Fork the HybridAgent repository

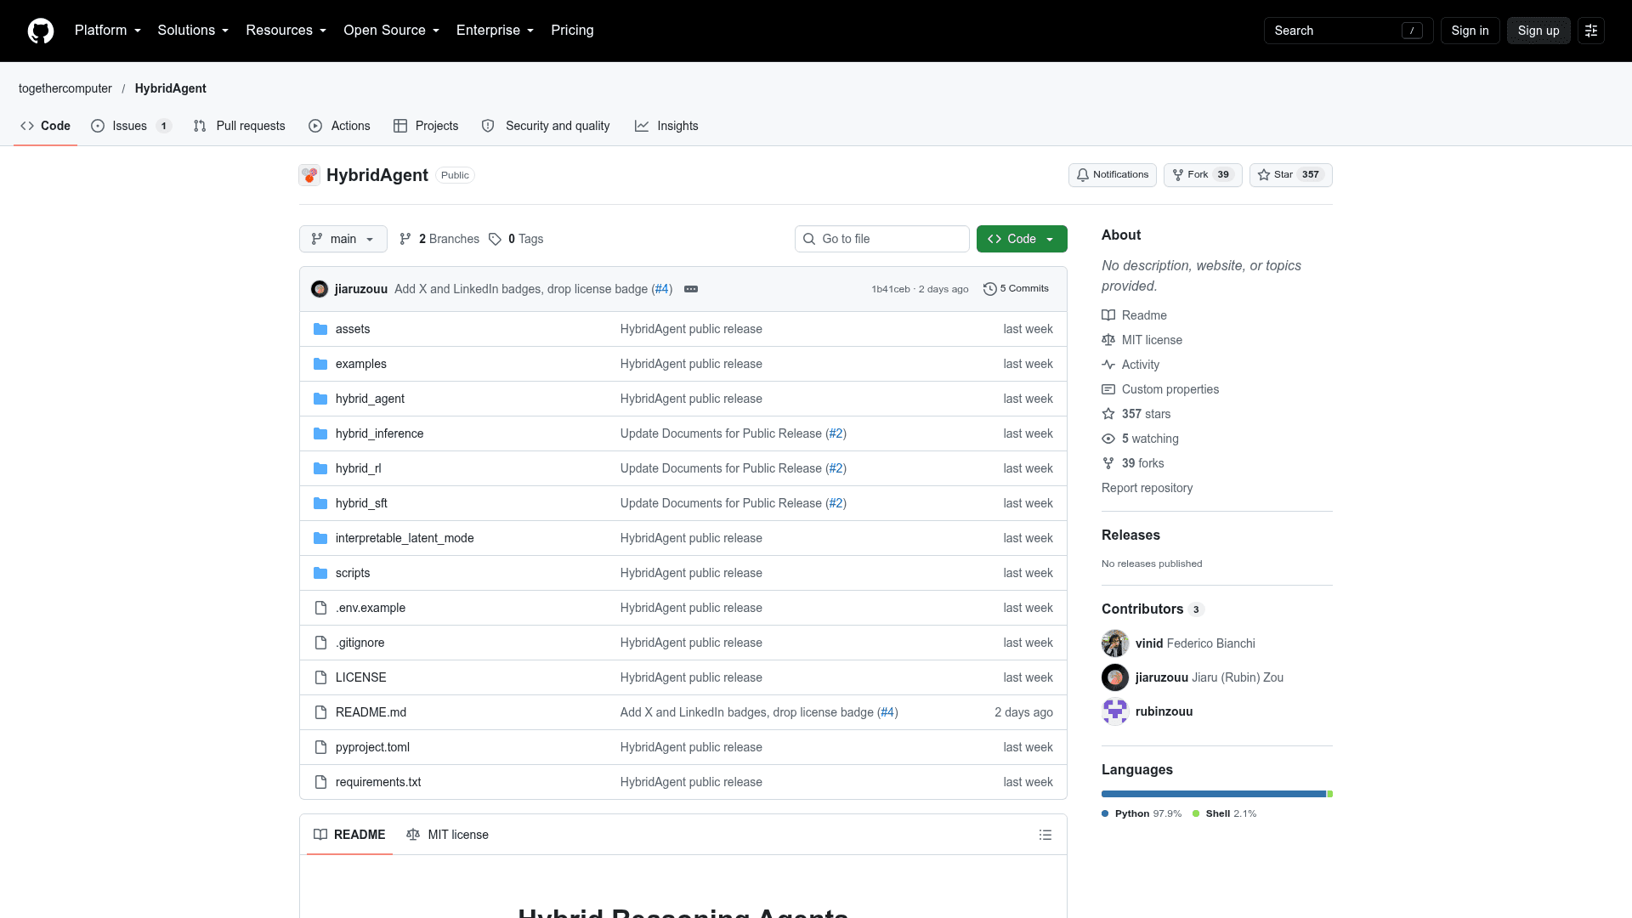click(x=1203, y=175)
